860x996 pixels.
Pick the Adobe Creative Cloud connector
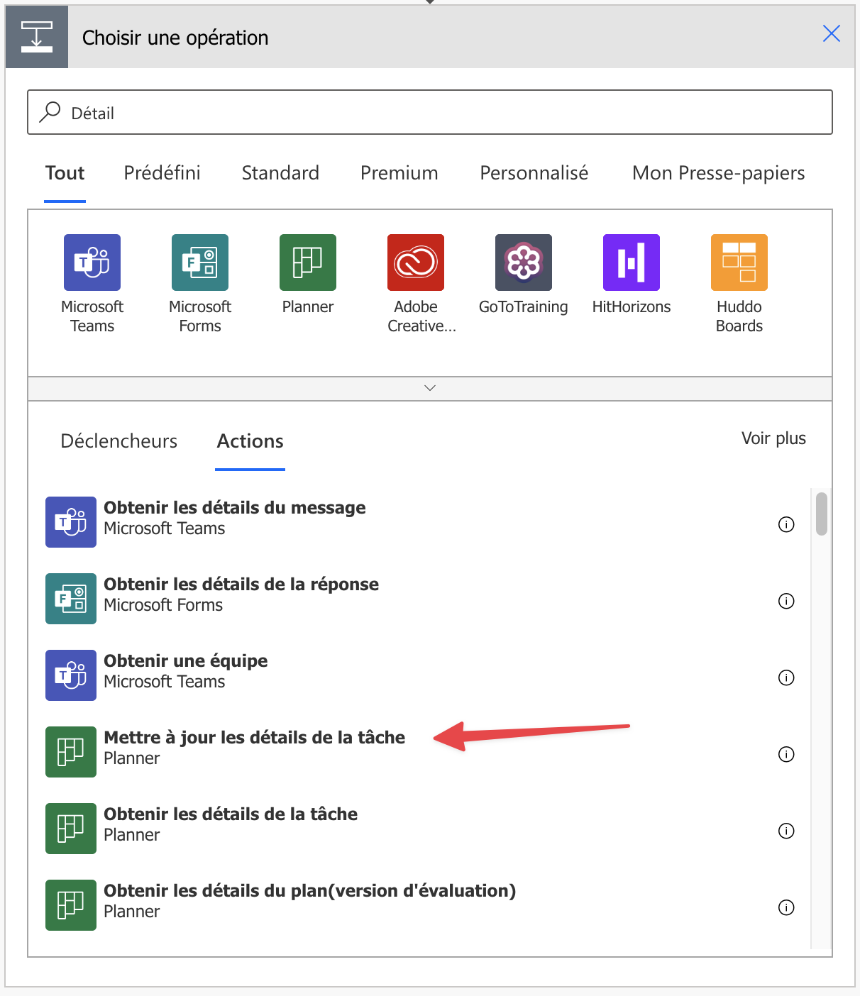tap(416, 262)
